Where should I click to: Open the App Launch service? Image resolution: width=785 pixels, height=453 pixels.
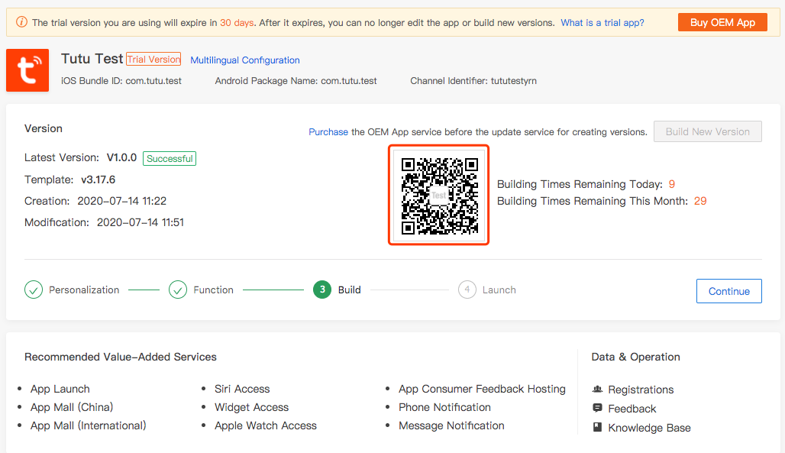tap(60, 390)
